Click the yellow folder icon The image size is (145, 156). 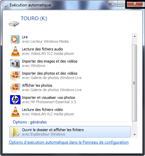pos(15,132)
